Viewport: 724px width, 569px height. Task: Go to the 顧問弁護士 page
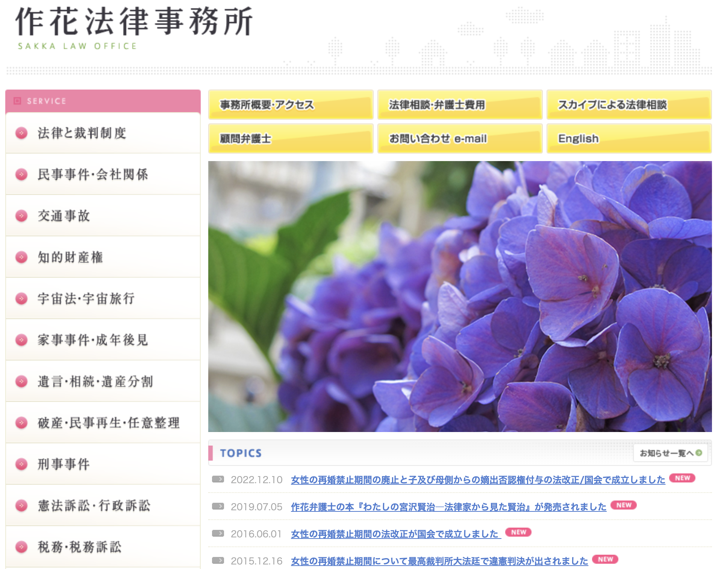click(291, 138)
